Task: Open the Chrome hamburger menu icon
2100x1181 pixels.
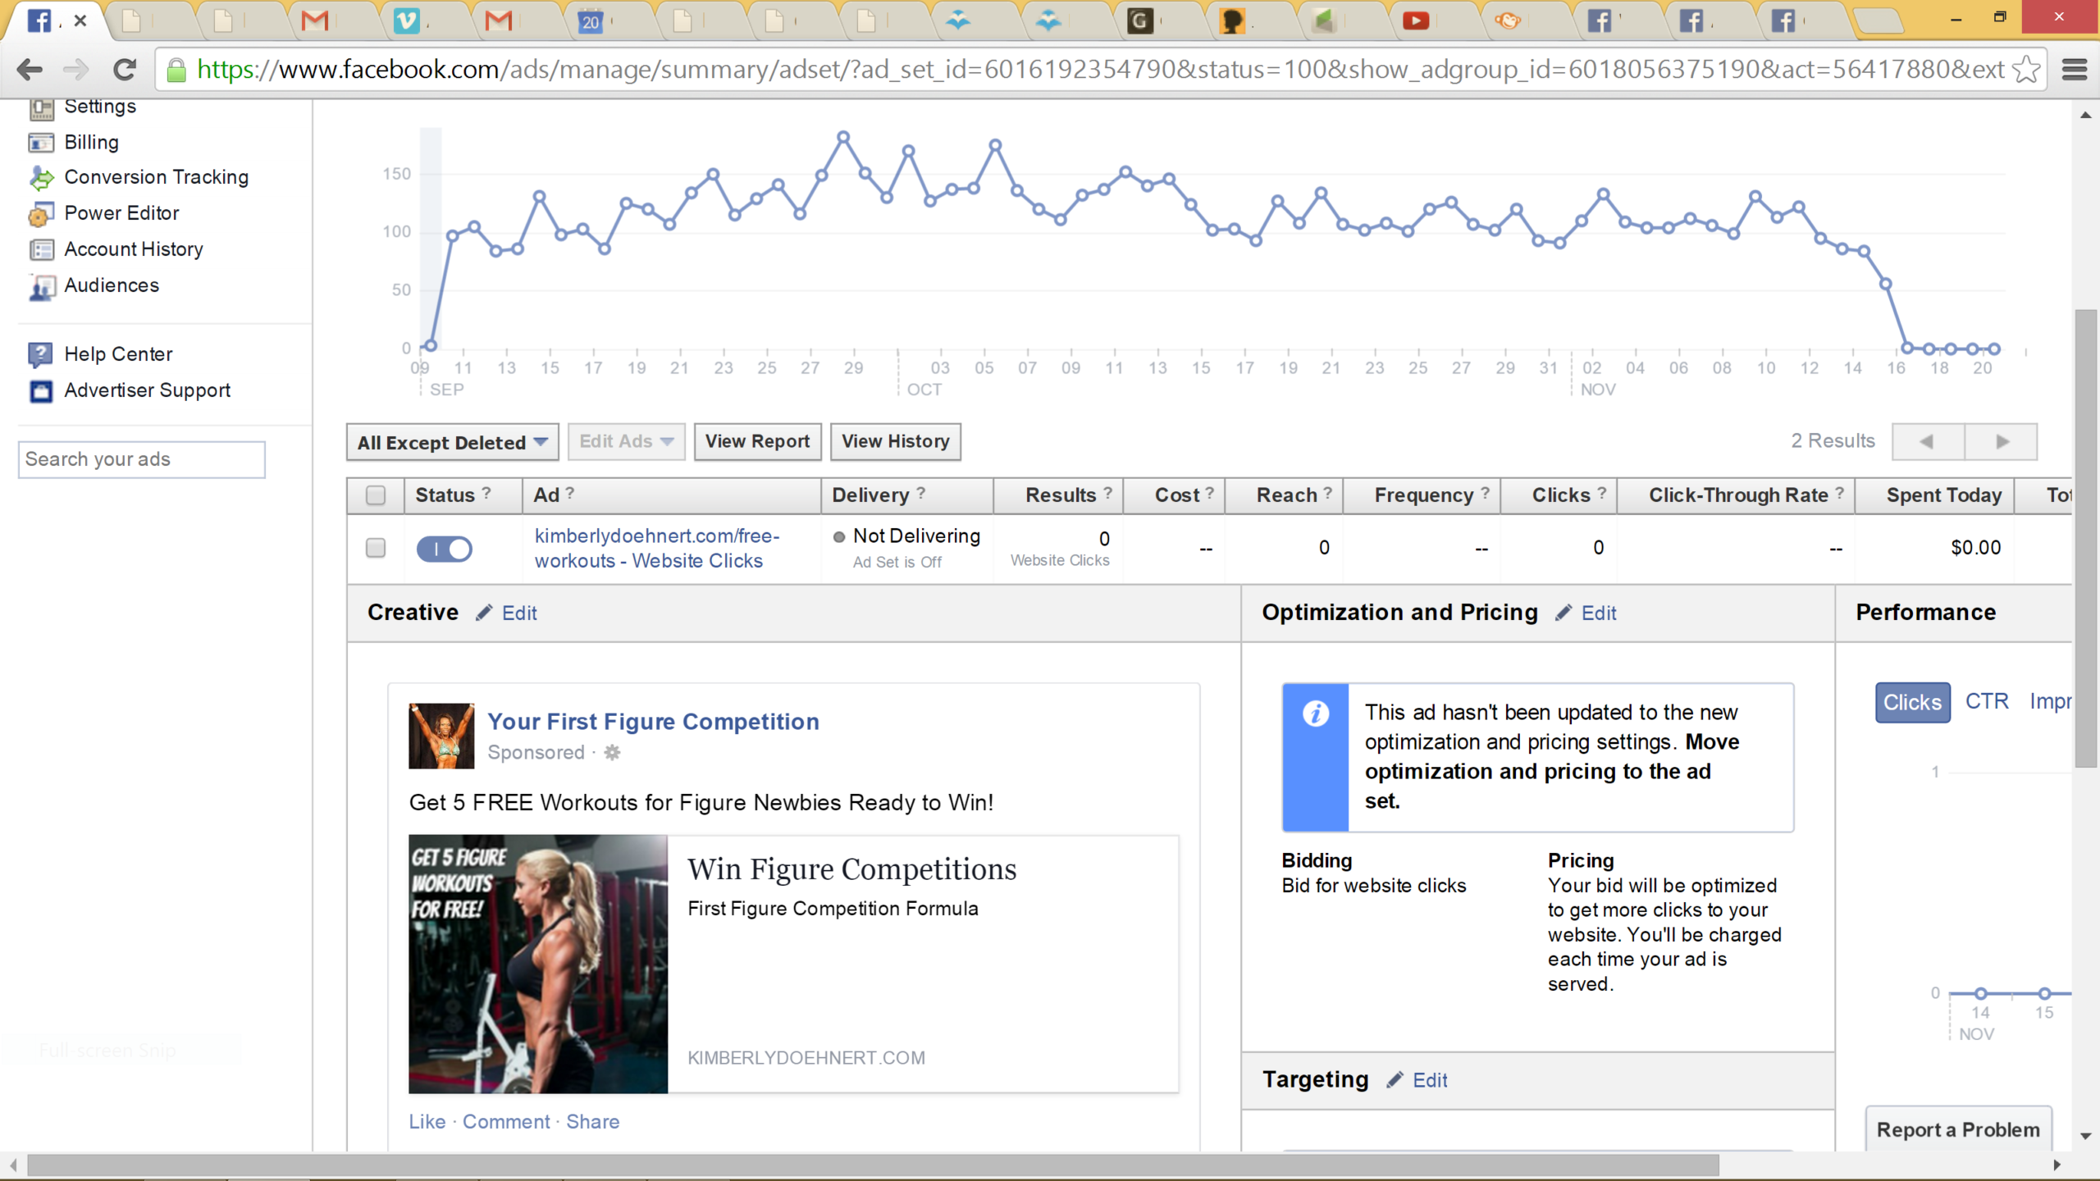Action: [2074, 70]
